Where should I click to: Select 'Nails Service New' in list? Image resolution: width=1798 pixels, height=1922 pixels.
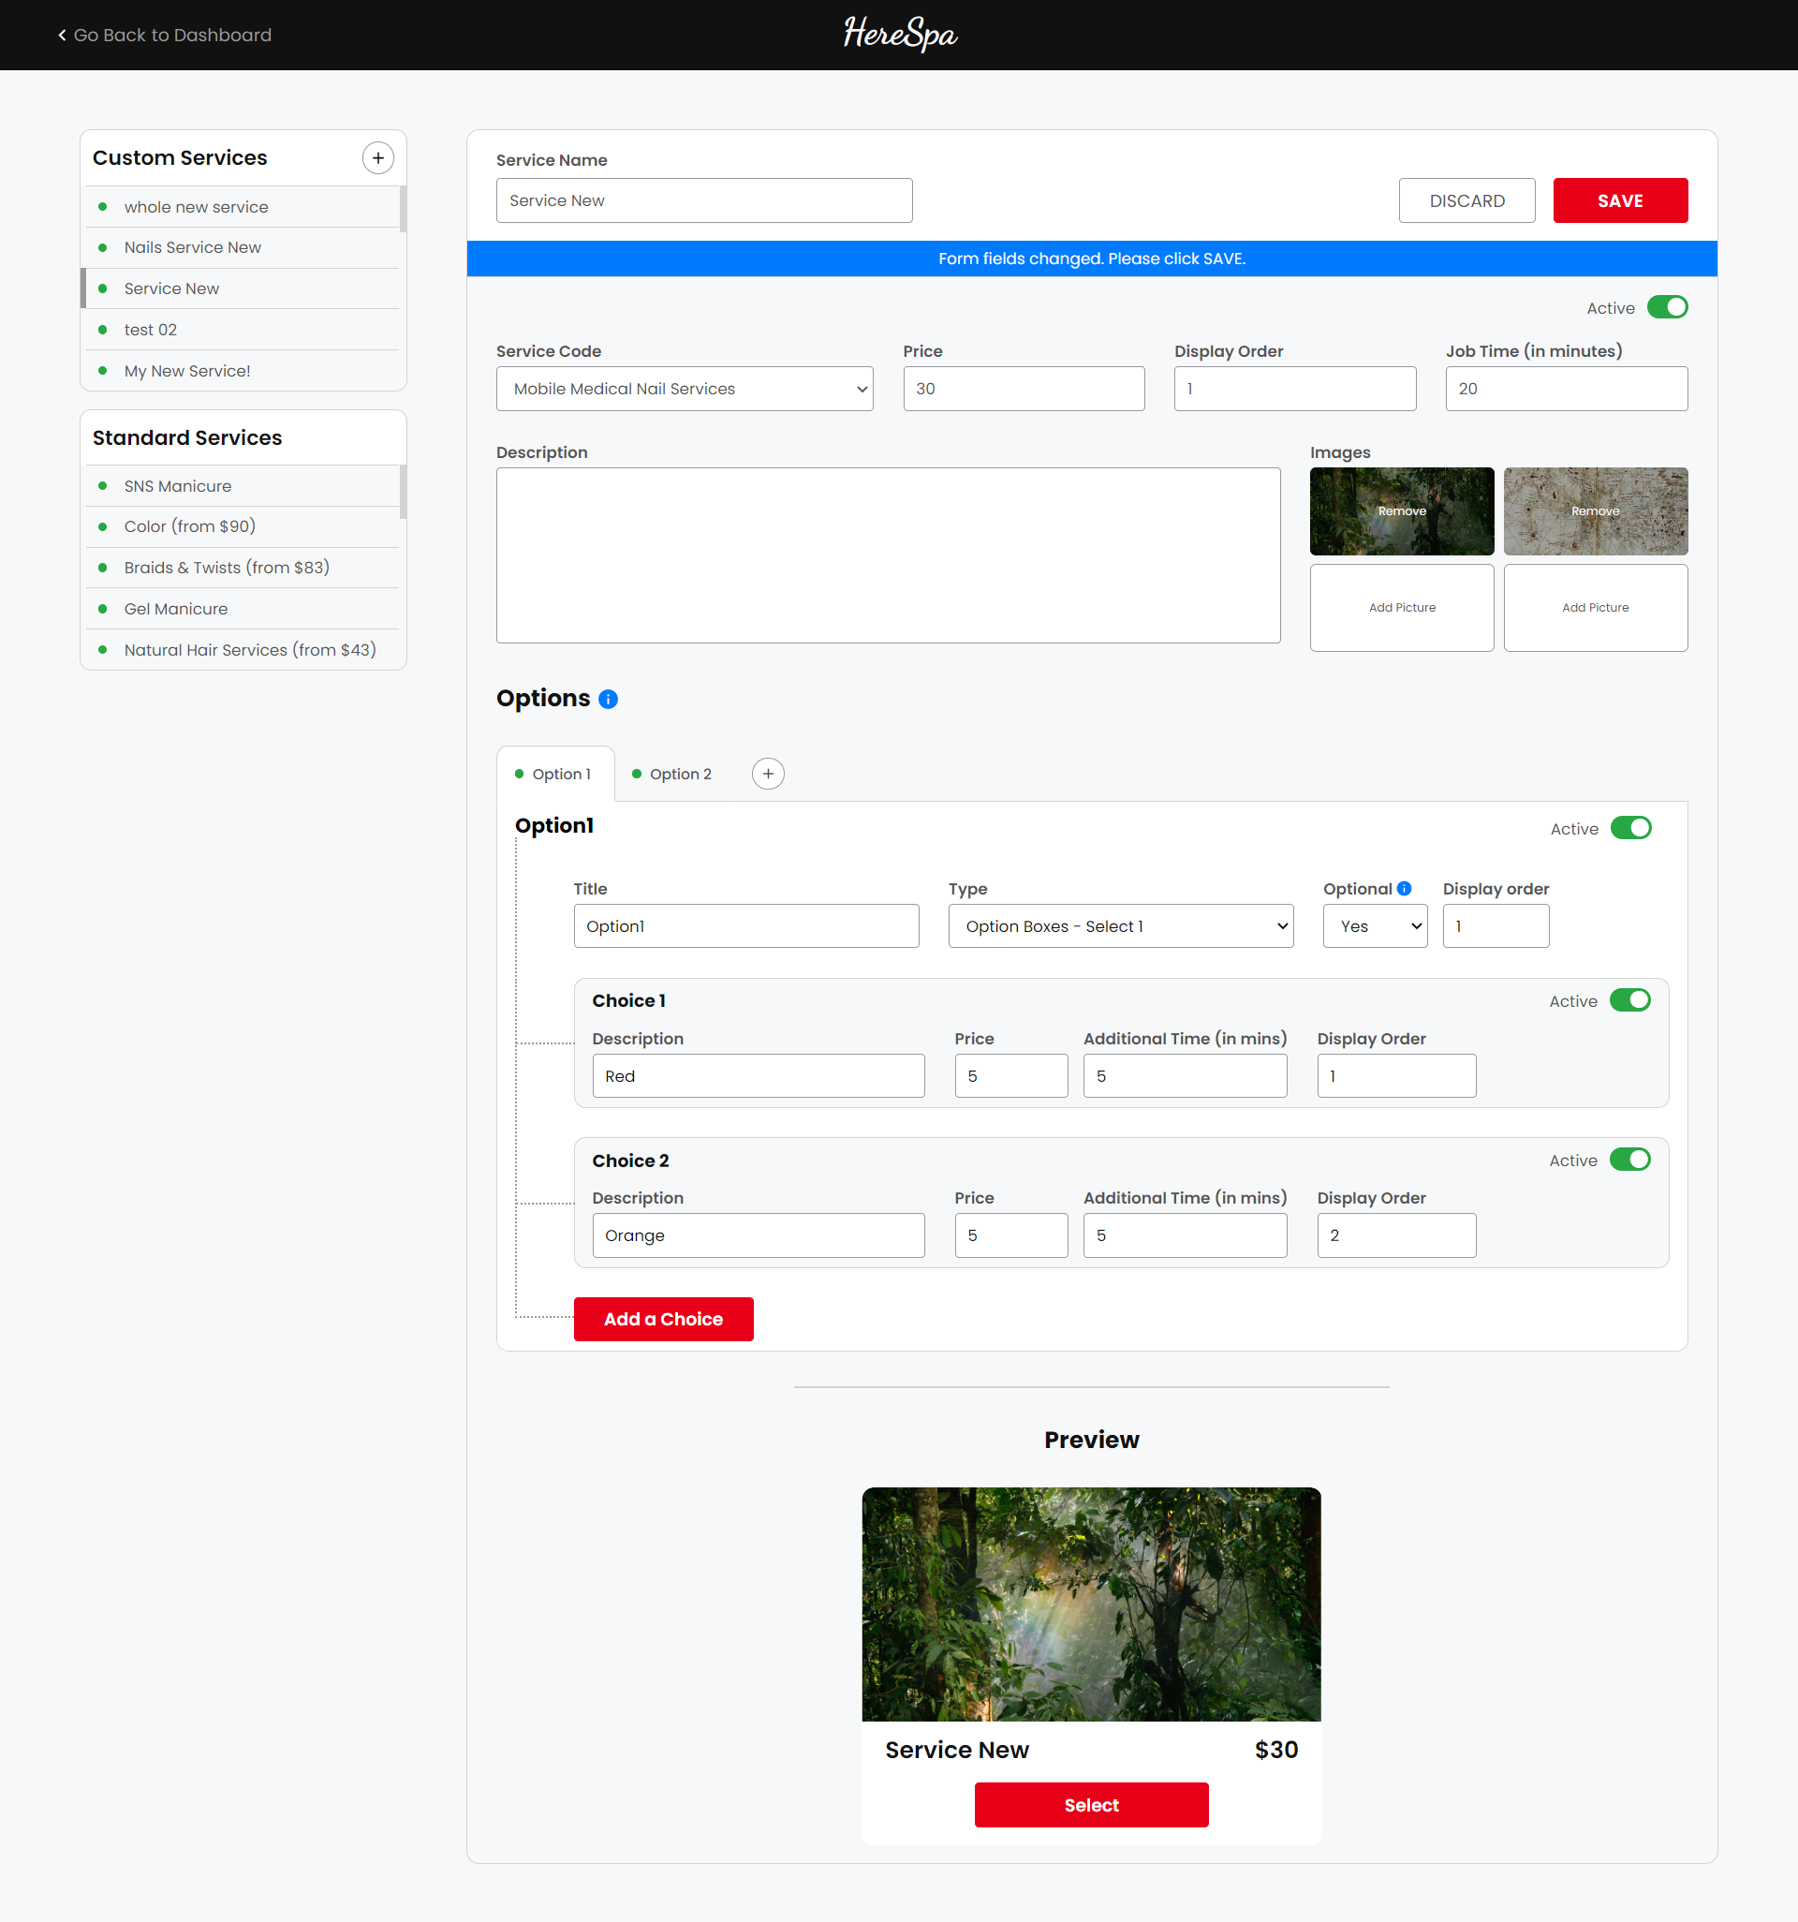point(242,247)
